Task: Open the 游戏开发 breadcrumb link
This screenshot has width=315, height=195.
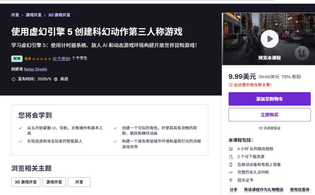Action: [x=33, y=15]
